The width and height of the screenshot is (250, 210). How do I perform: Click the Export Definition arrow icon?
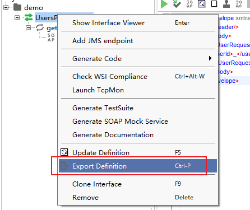64,166
